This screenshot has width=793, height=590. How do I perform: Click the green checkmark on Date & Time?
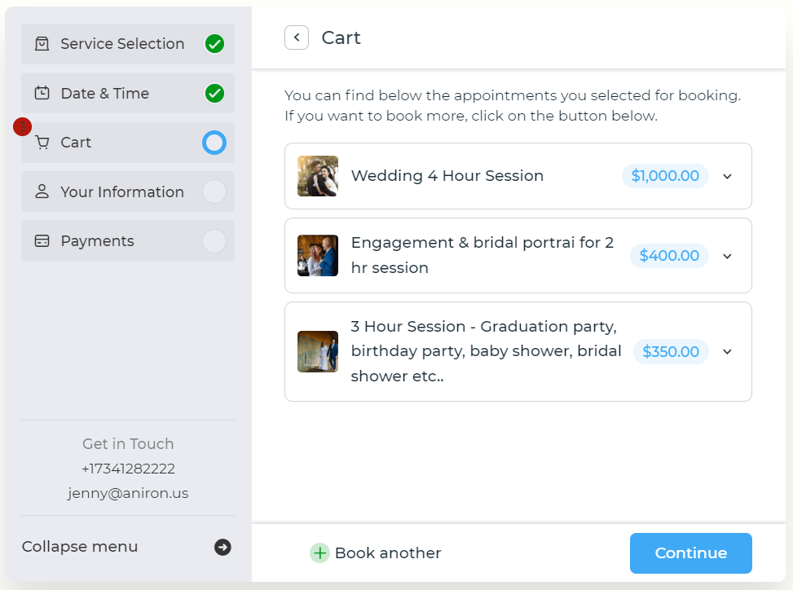point(214,94)
